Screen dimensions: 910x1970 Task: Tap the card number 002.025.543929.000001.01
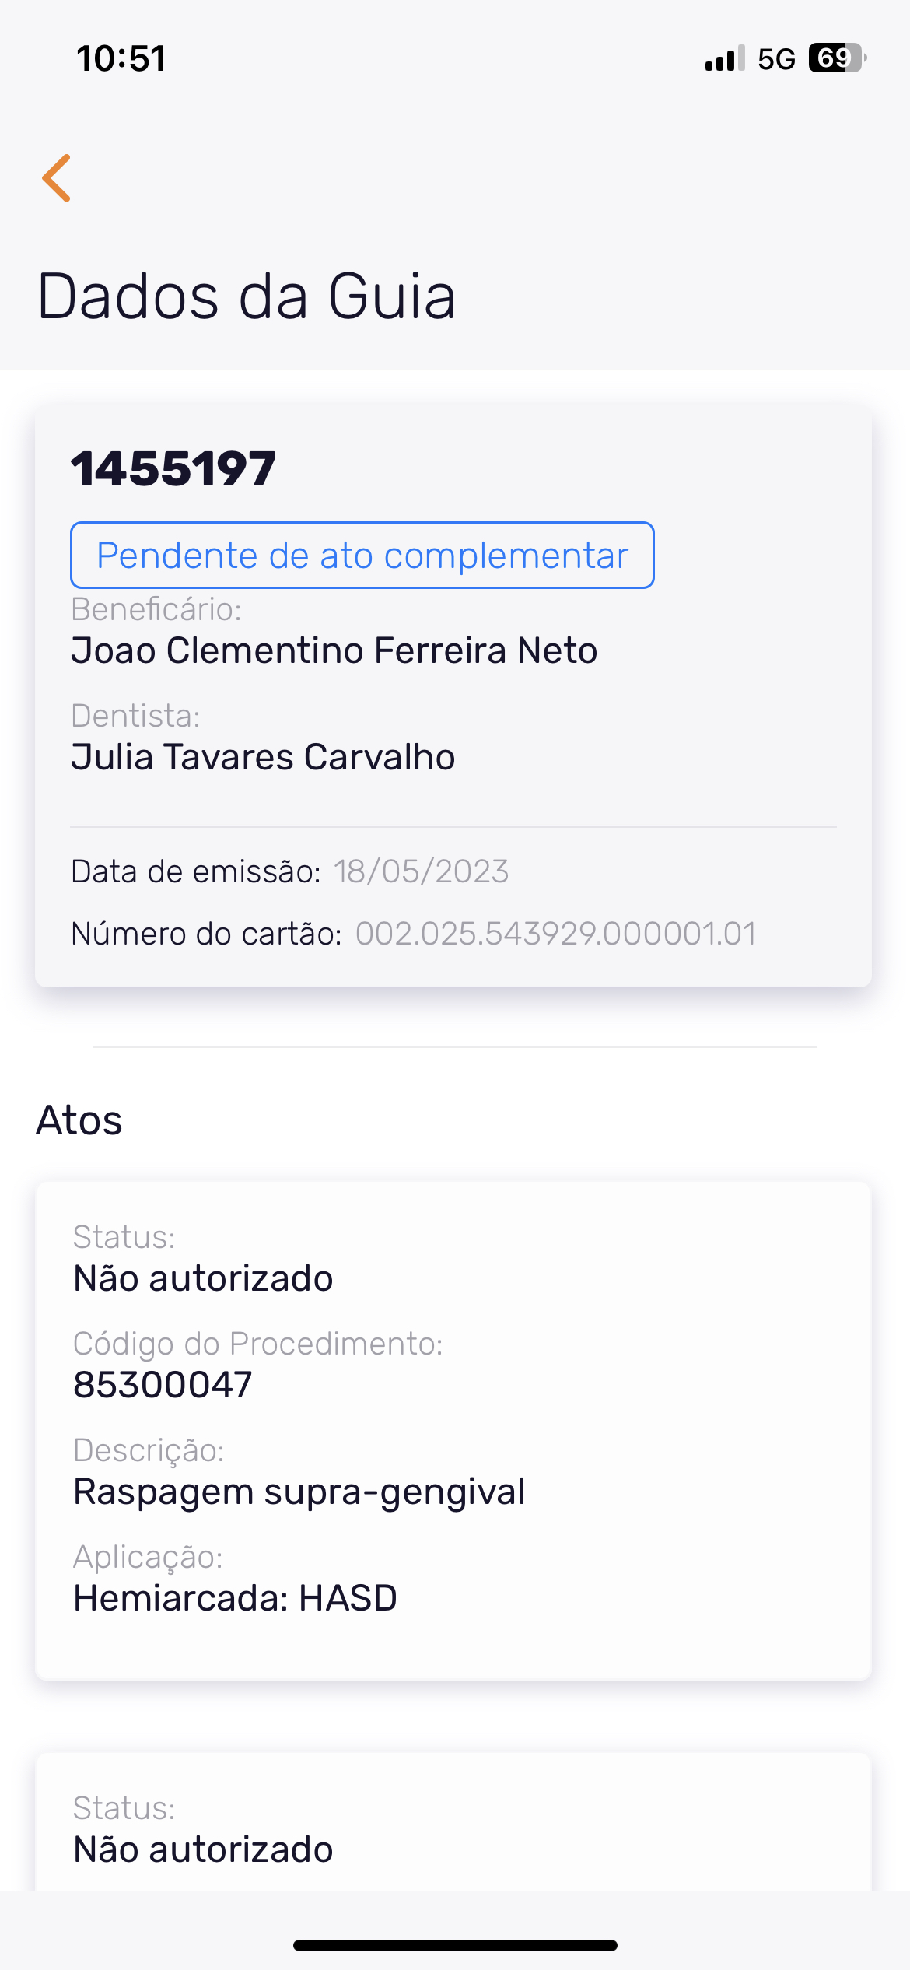click(555, 934)
